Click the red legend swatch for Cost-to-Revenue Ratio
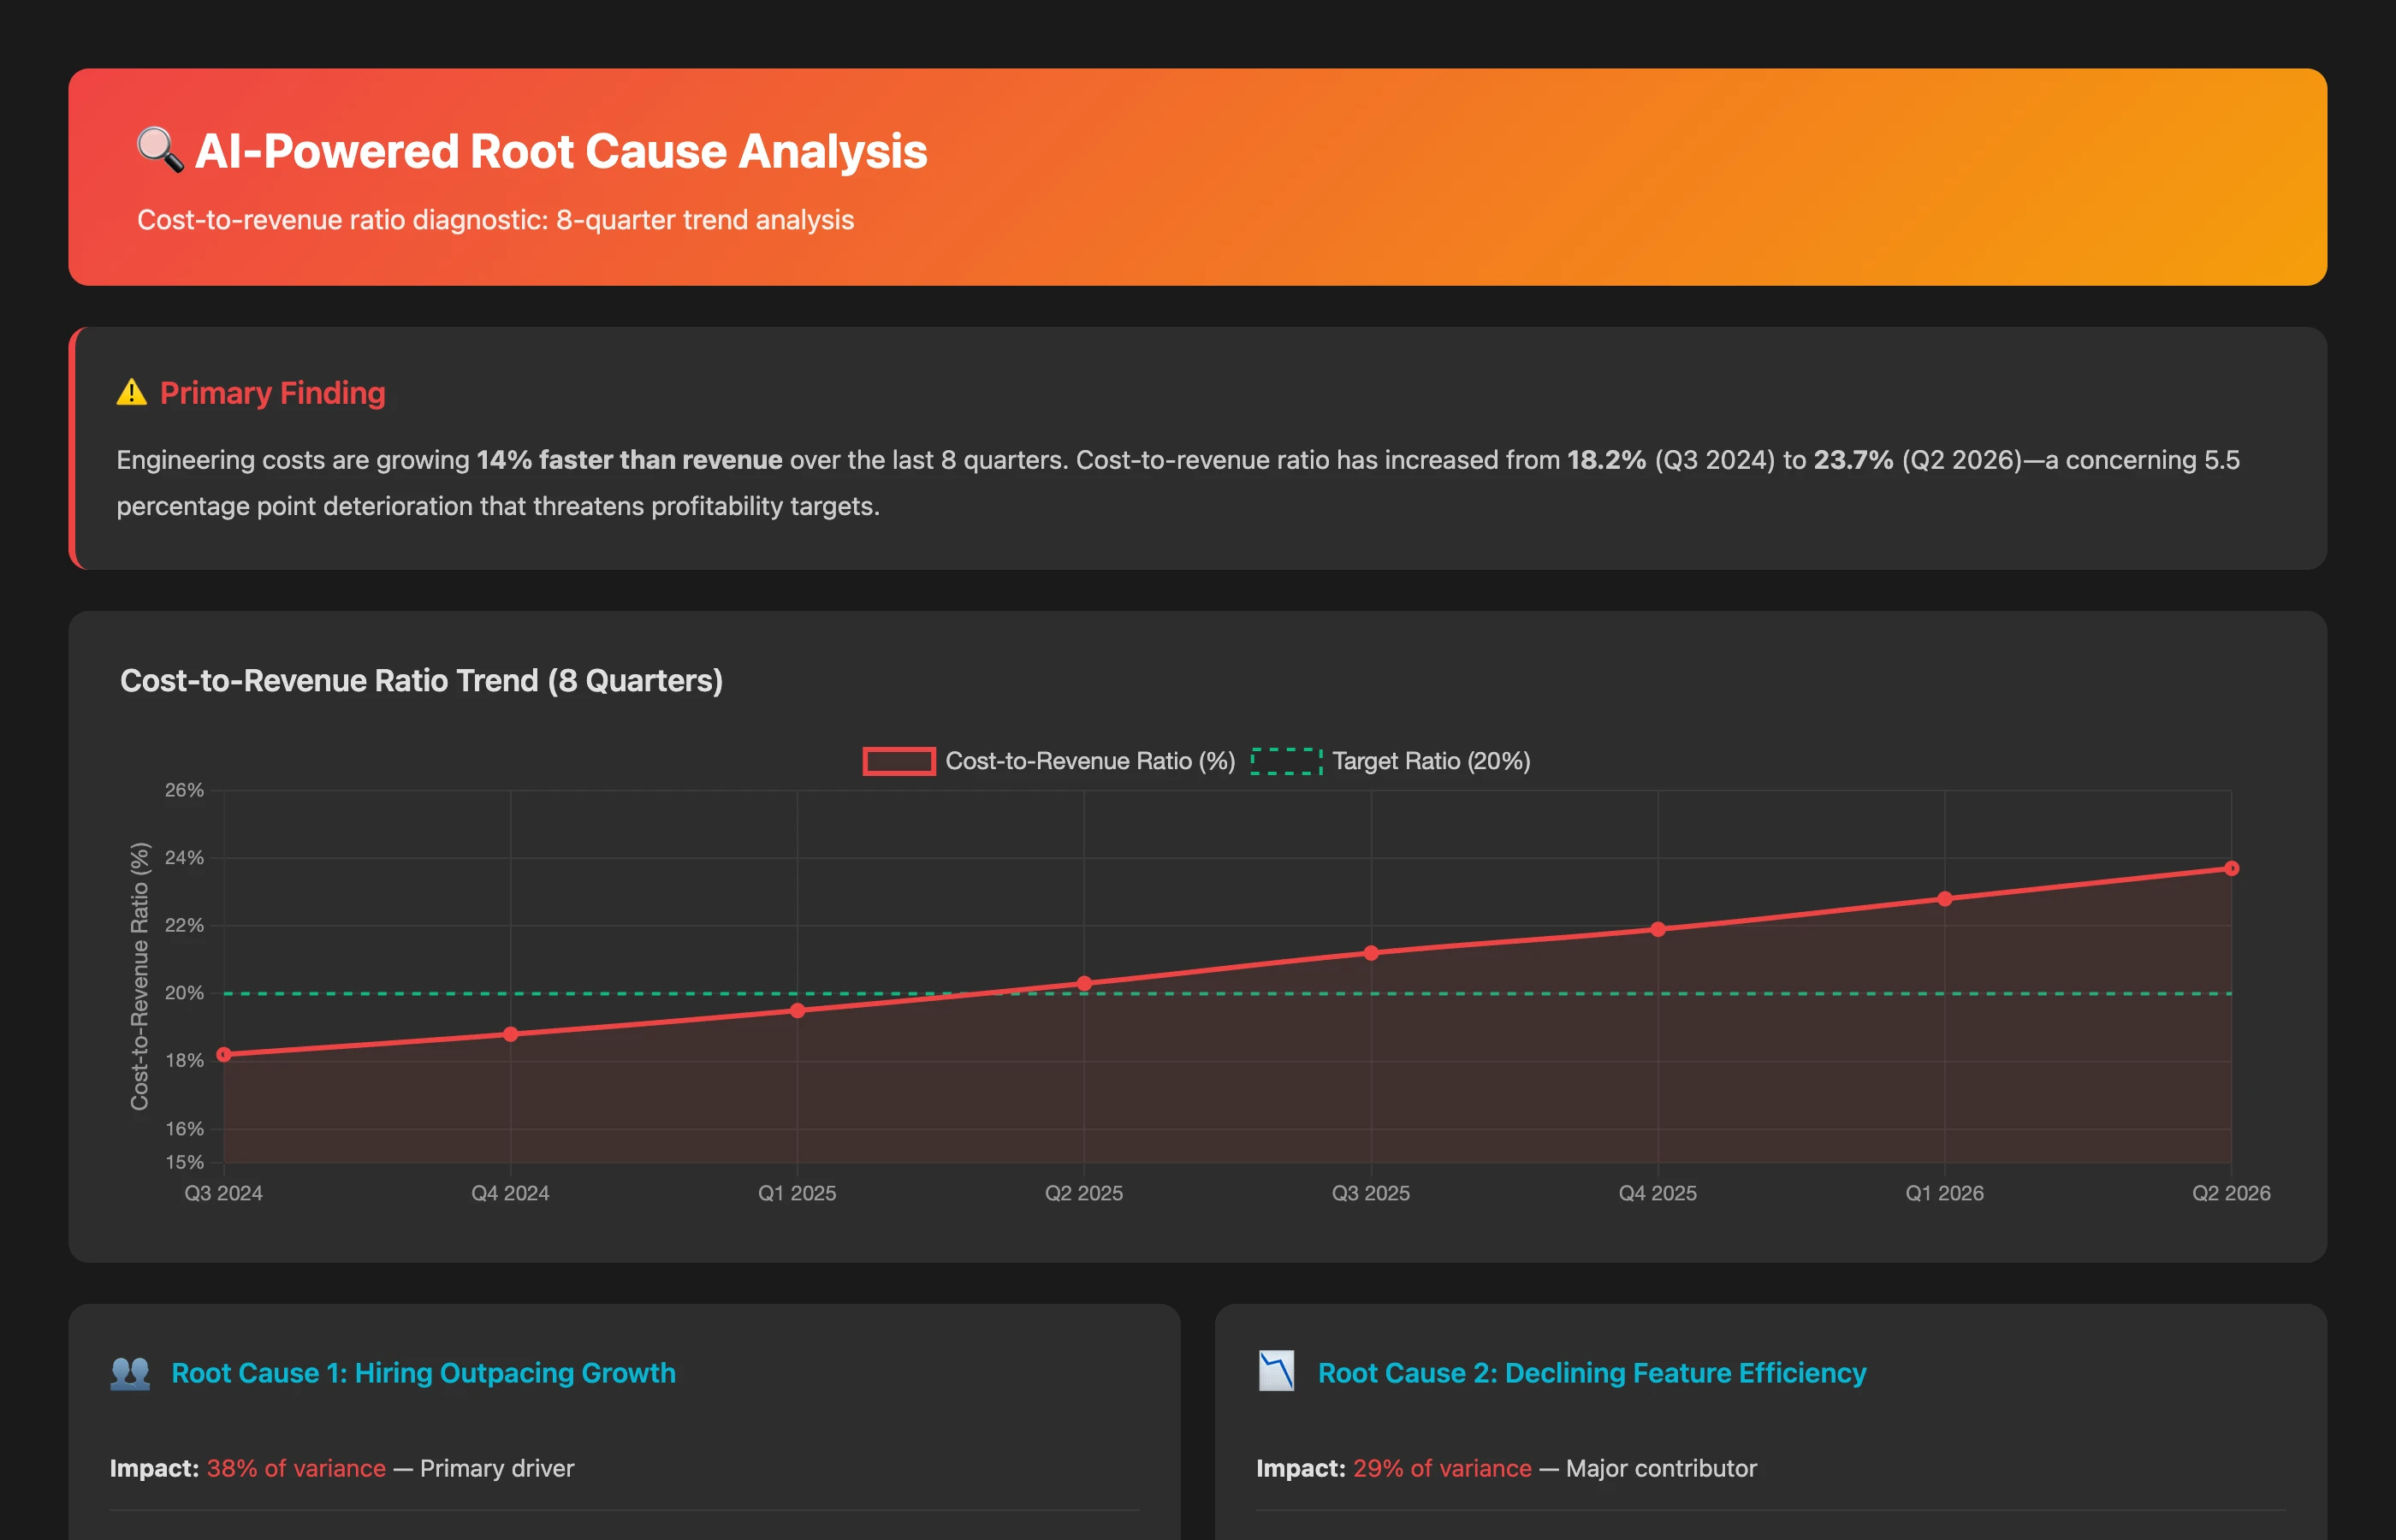 [x=899, y=761]
